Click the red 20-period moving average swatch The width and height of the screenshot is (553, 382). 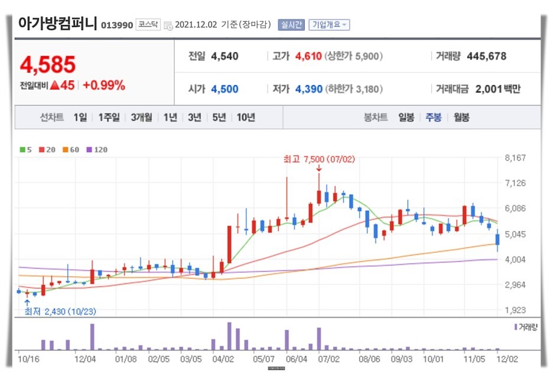(x=41, y=150)
